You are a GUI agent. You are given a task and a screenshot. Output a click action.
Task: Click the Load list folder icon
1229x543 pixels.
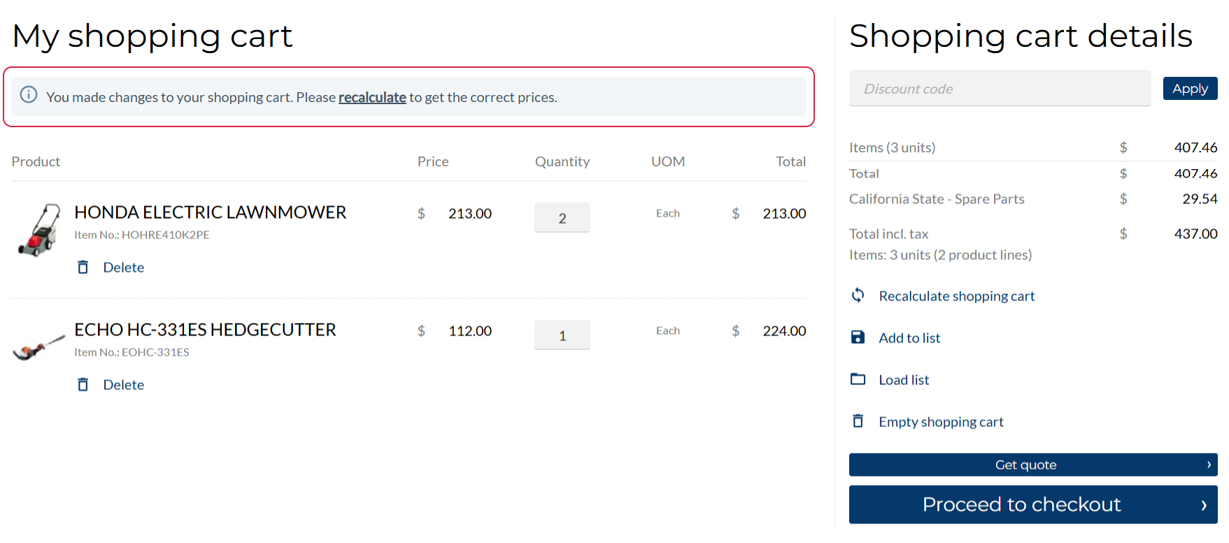pyautogui.click(x=858, y=379)
